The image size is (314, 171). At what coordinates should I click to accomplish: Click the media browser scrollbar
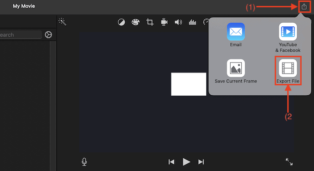53,106
